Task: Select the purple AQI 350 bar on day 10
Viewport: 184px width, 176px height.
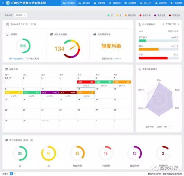Action: [x=50, y=93]
